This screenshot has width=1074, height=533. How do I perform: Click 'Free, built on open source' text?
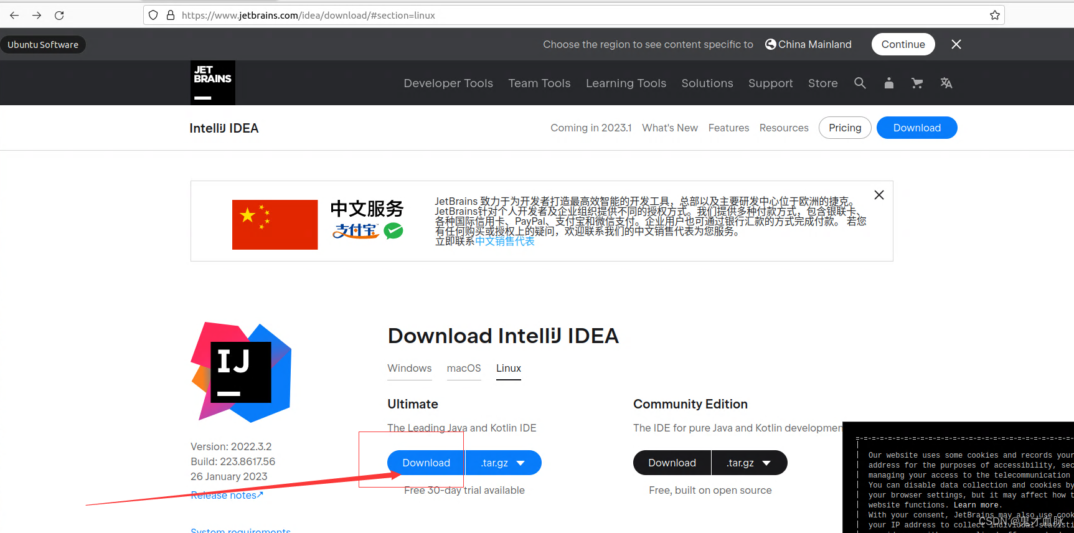coord(710,490)
